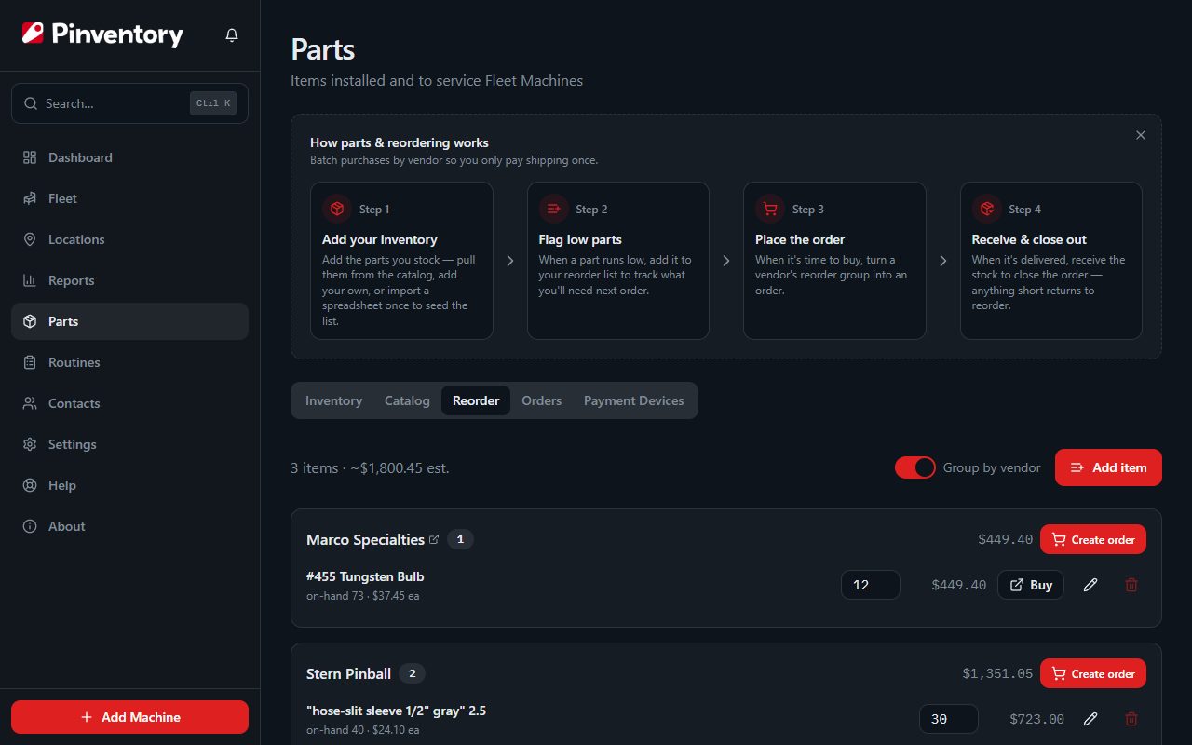This screenshot has height=745, width=1192.
Task: Click the #455 Tungsten Bulb name
Action: point(365,576)
